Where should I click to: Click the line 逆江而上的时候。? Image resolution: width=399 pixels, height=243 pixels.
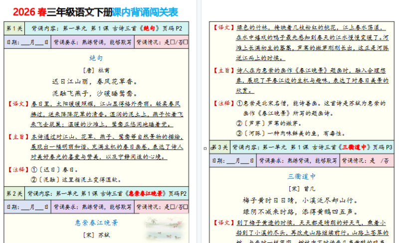260,58
